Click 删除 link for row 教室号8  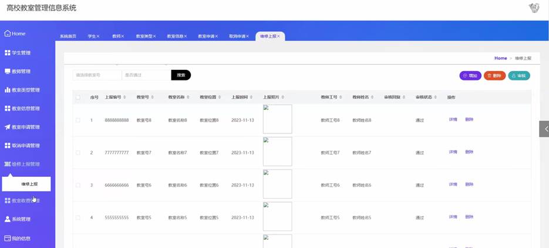tap(469, 119)
